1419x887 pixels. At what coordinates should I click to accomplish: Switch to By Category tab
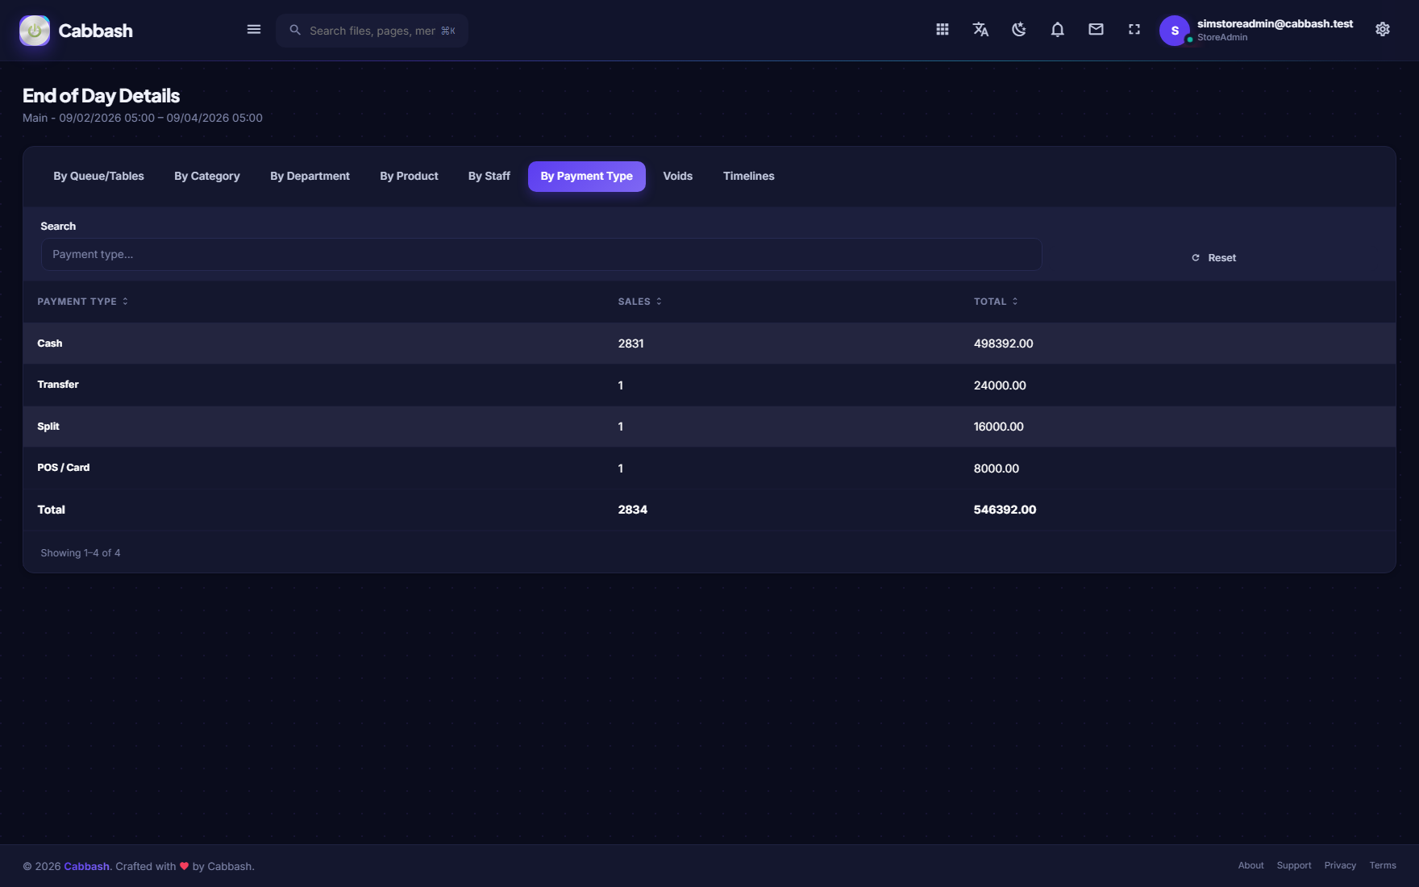point(207,177)
